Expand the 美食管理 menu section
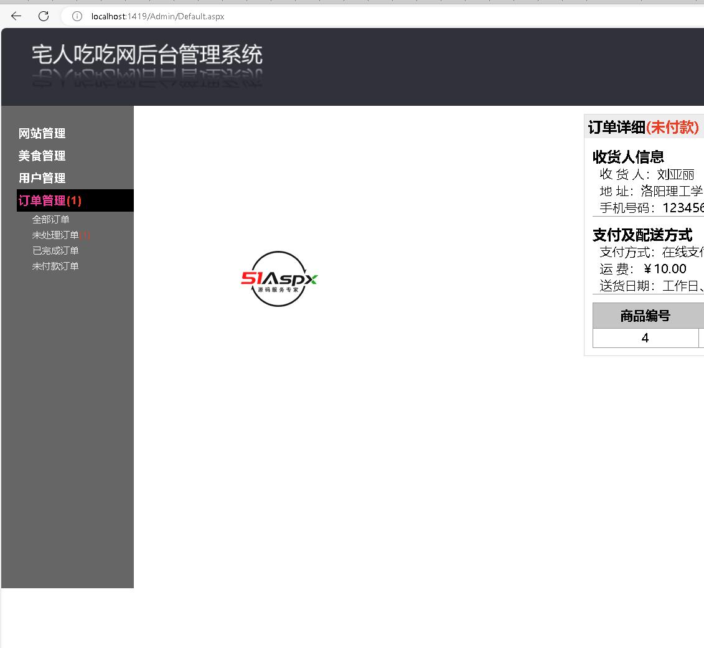 tap(42, 156)
